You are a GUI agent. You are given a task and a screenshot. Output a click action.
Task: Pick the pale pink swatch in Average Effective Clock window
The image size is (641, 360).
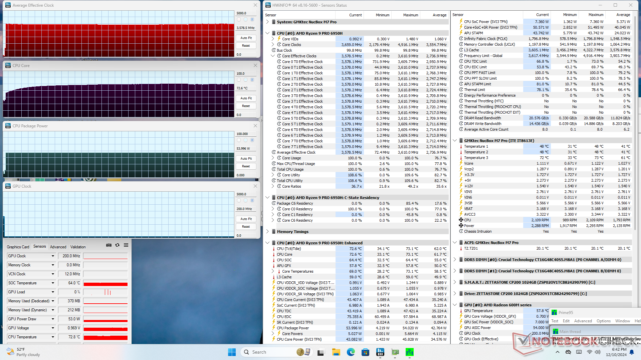[239, 19]
